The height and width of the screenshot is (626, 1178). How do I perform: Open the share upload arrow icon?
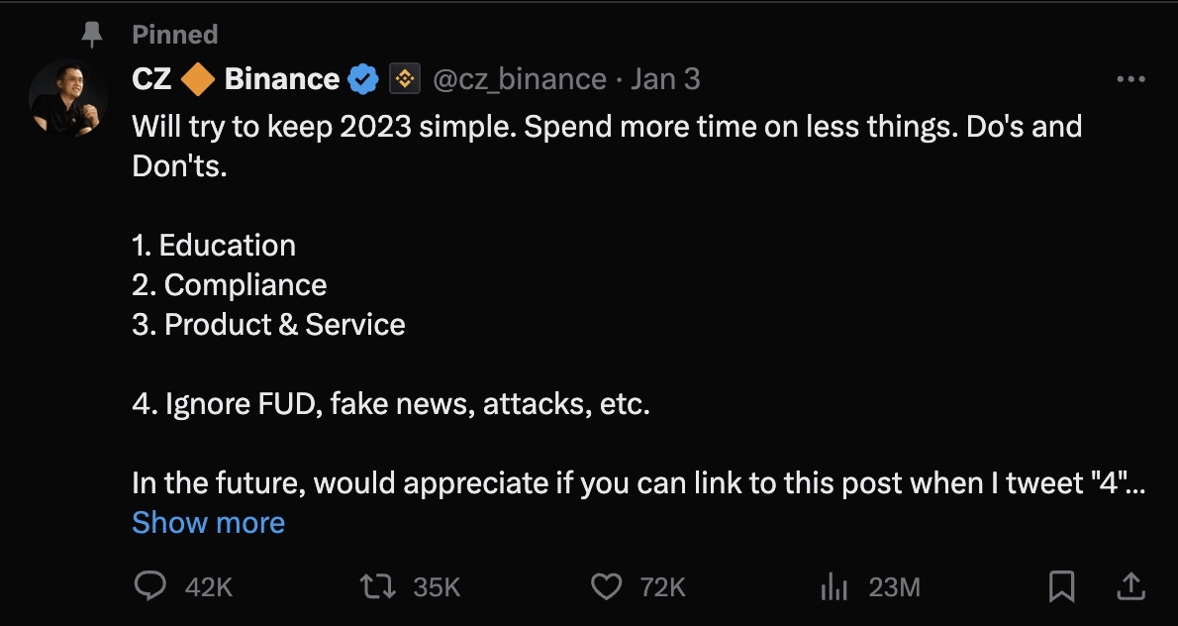coord(1129,586)
